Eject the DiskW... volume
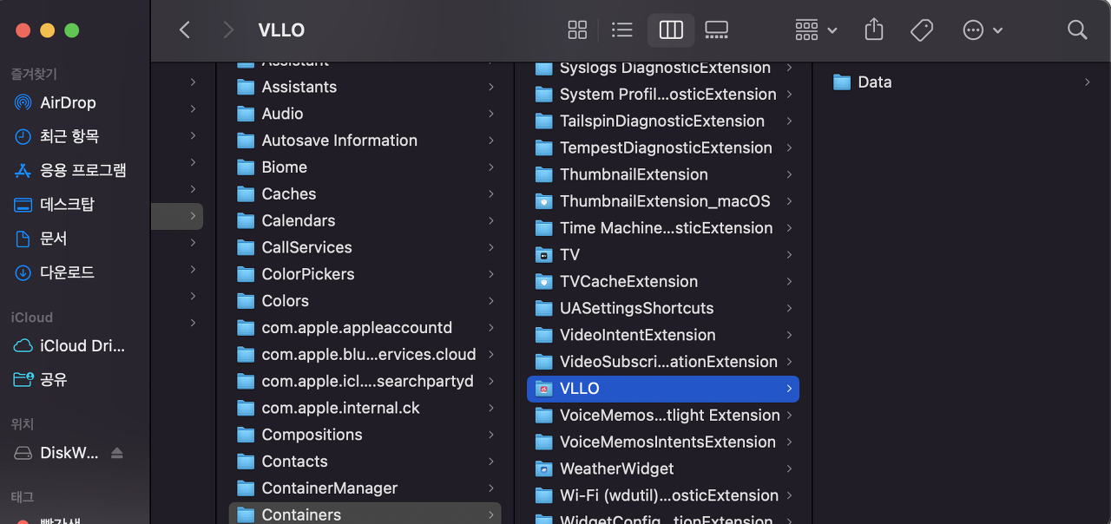 coord(117,453)
